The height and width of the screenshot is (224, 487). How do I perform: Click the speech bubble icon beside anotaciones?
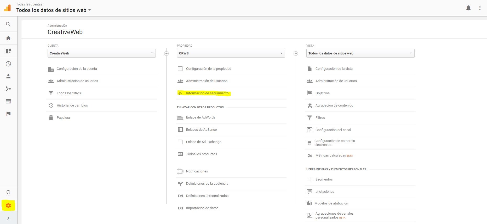[x=309, y=192]
